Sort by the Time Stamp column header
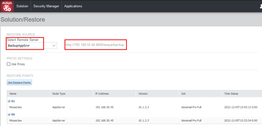The height and width of the screenshot is (126, 262). coord(242,94)
